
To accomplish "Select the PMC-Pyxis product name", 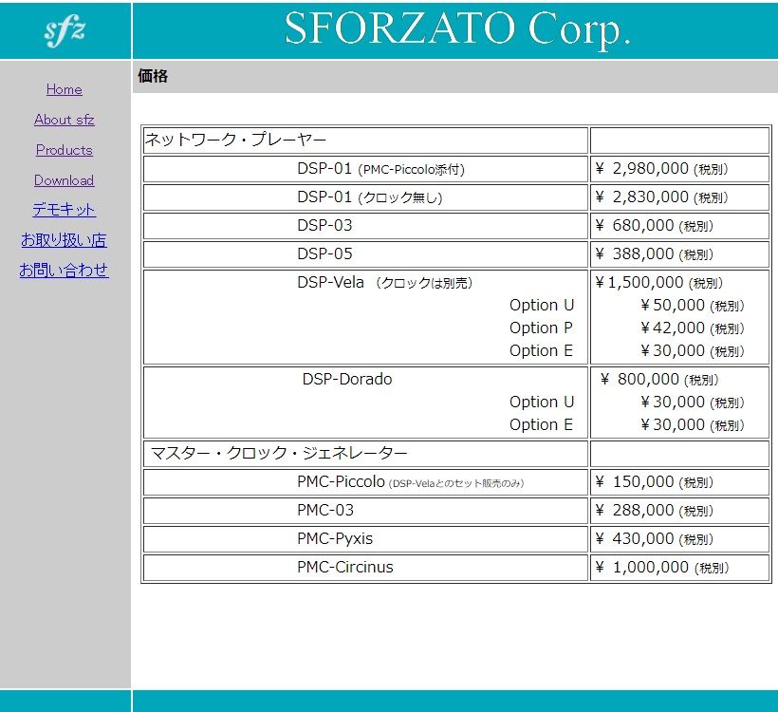I will pyautogui.click(x=334, y=538).
